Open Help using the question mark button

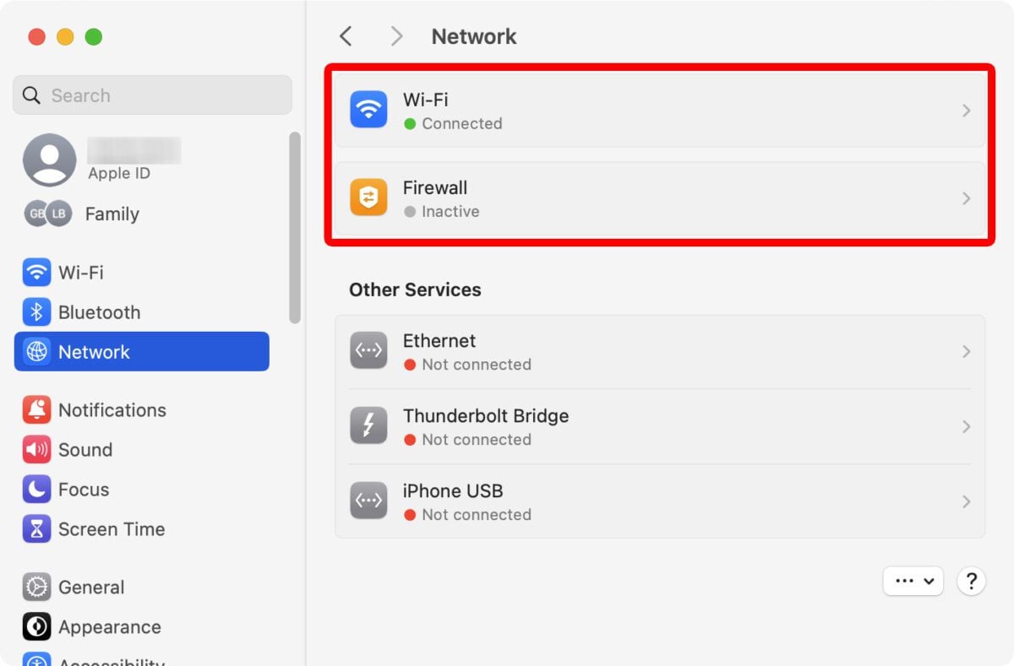[x=971, y=581]
